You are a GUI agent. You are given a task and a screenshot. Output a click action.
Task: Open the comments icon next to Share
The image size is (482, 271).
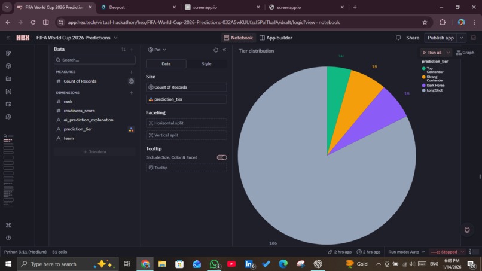pyautogui.click(x=398, y=38)
